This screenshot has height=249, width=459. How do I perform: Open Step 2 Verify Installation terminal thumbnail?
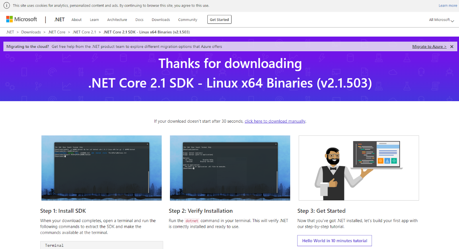point(230,168)
